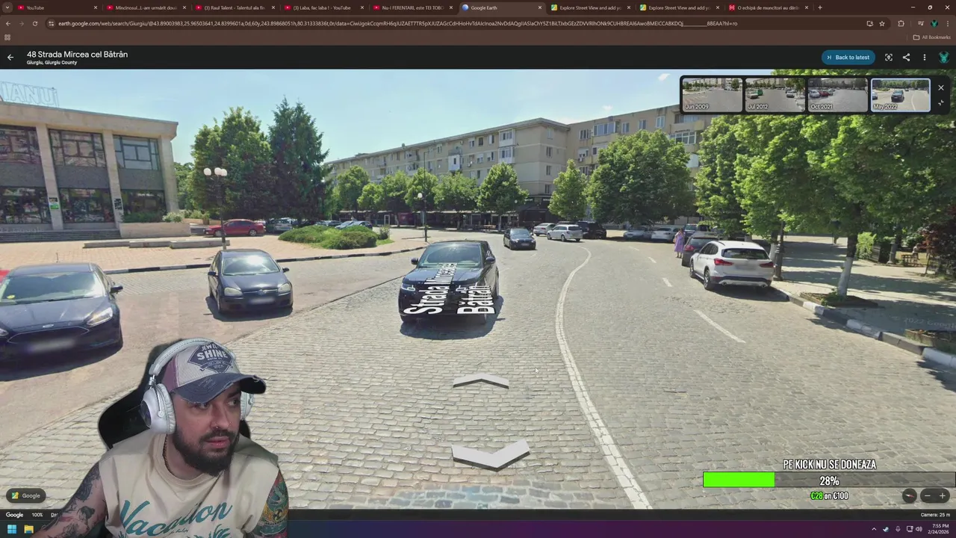956x538 pixels.
Task: Collapse the historical imagery strip with arrows icon
Action: pyautogui.click(x=940, y=103)
